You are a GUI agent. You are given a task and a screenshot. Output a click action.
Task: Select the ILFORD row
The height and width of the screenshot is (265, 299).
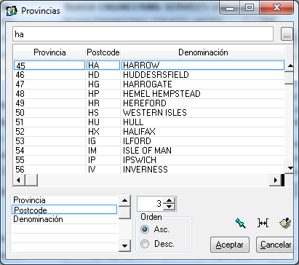[149, 141]
